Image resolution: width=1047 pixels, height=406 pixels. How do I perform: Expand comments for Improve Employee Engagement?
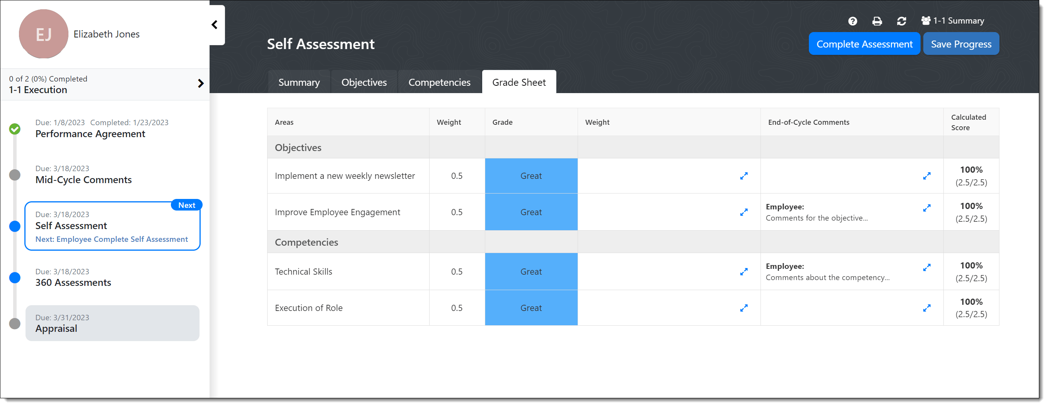tap(927, 208)
